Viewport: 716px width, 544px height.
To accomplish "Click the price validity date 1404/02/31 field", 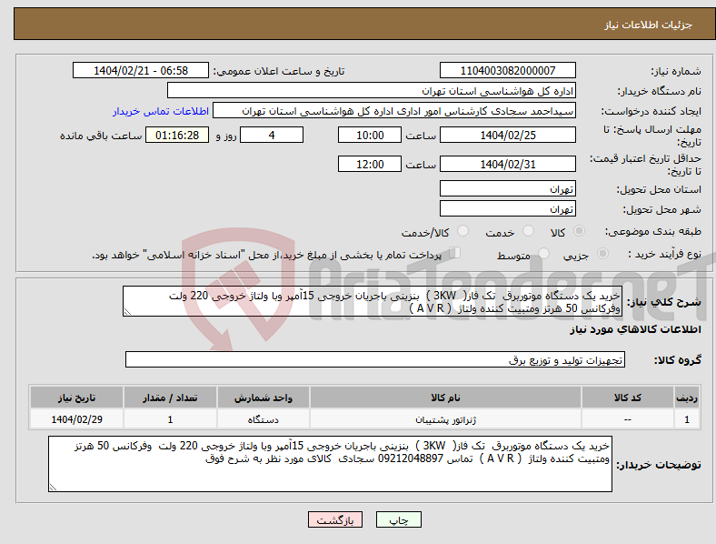I will tap(507, 164).
